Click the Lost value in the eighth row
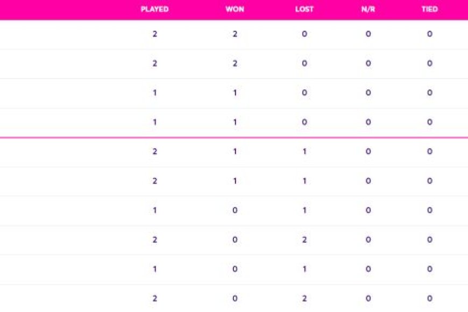The image size is (468, 312). click(x=304, y=240)
